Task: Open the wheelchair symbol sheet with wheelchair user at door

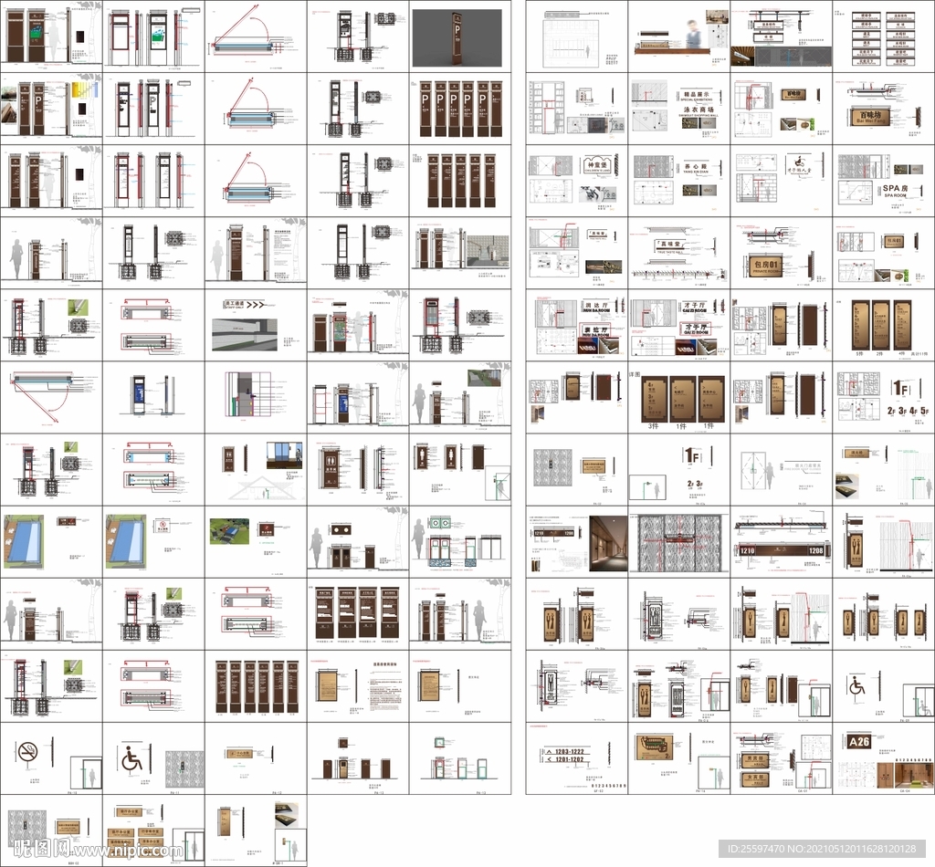Action: 884,686
